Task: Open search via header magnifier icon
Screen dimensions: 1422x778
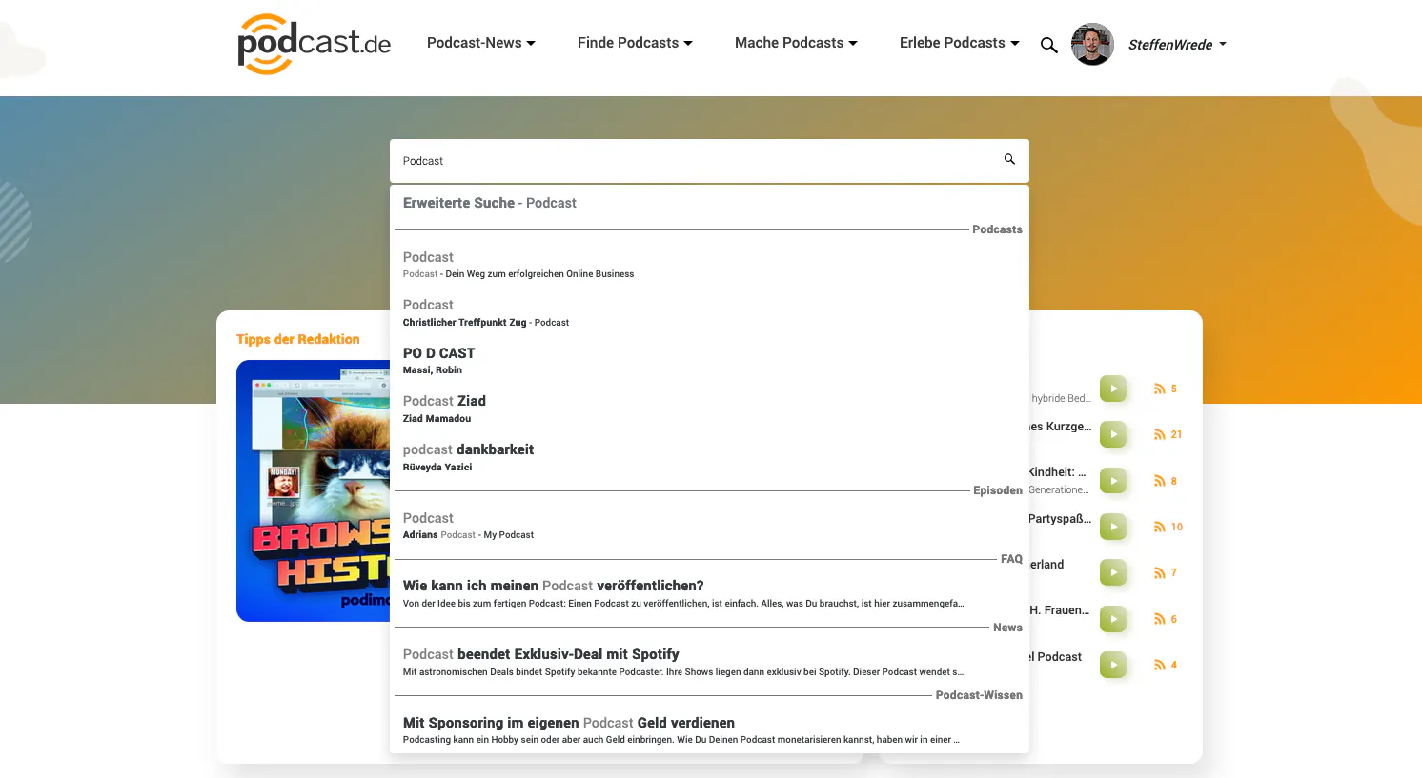Action: [1048, 45]
